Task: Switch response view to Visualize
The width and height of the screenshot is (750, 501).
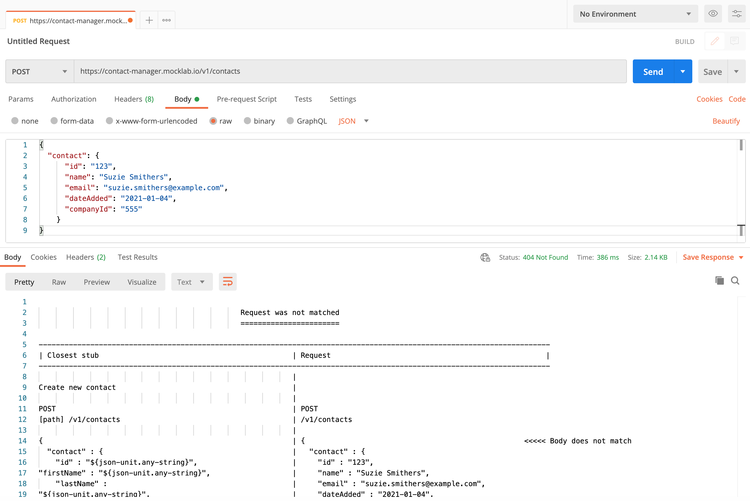Action: pyautogui.click(x=142, y=282)
